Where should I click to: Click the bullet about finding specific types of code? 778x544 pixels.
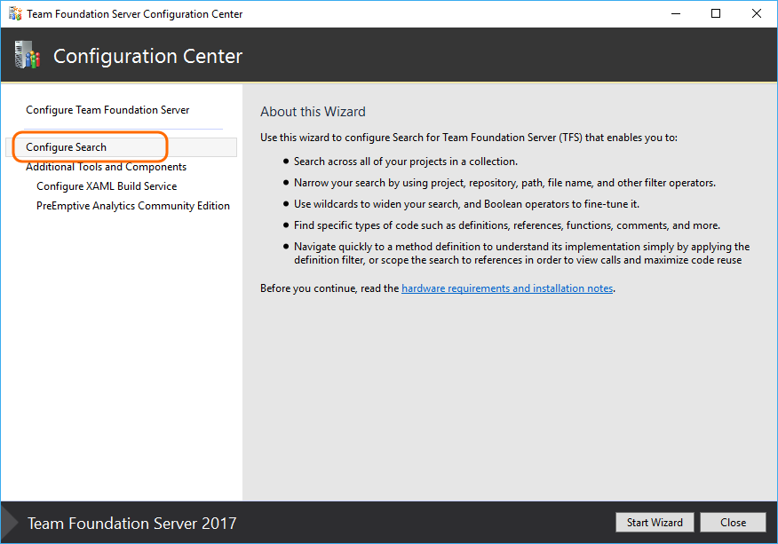coord(506,225)
